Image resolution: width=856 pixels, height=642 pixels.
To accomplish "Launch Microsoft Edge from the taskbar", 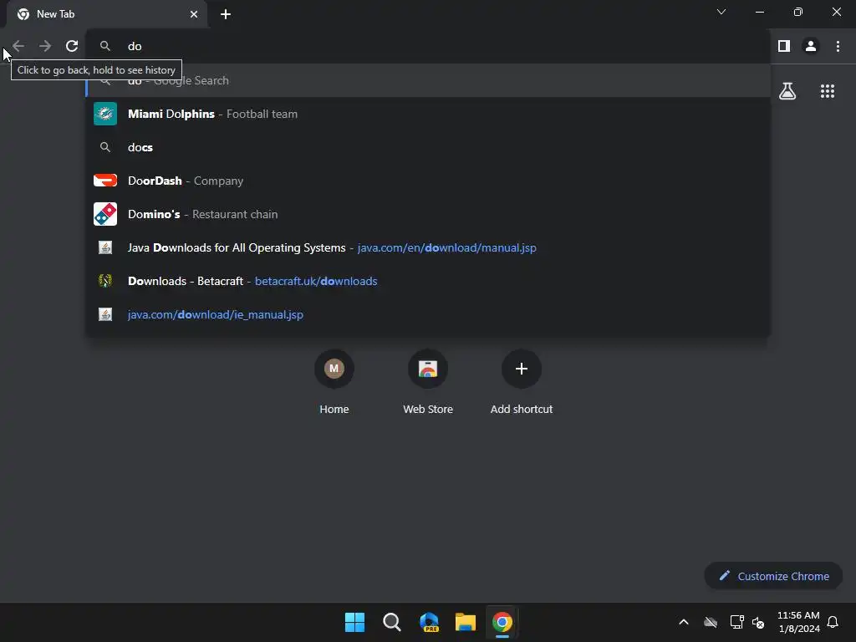I will (429, 622).
